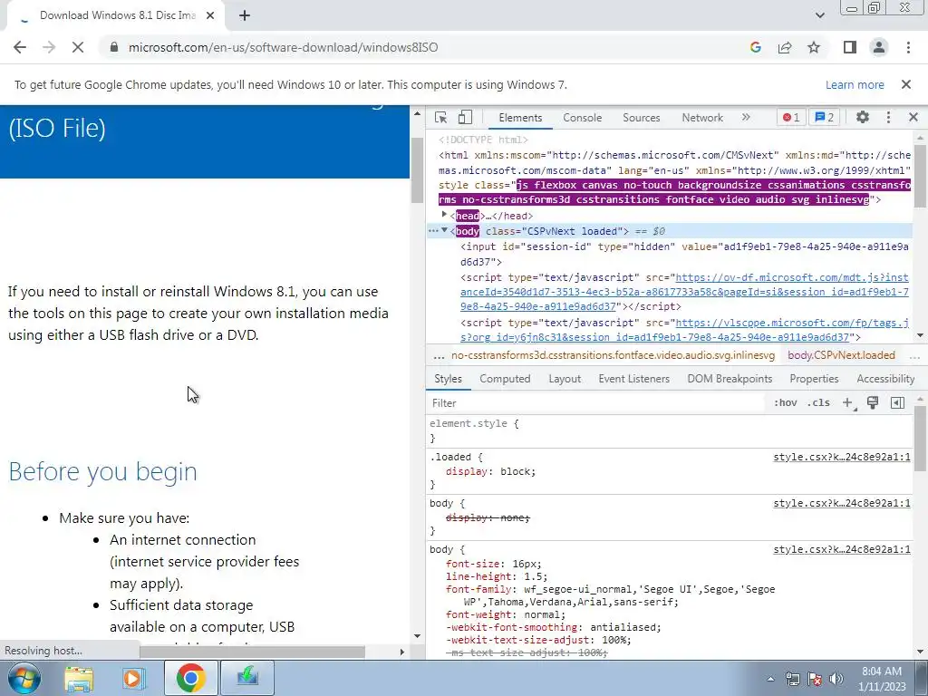The height and width of the screenshot is (696, 928).
Task: Toggle Chrome side panel
Action: (x=850, y=47)
